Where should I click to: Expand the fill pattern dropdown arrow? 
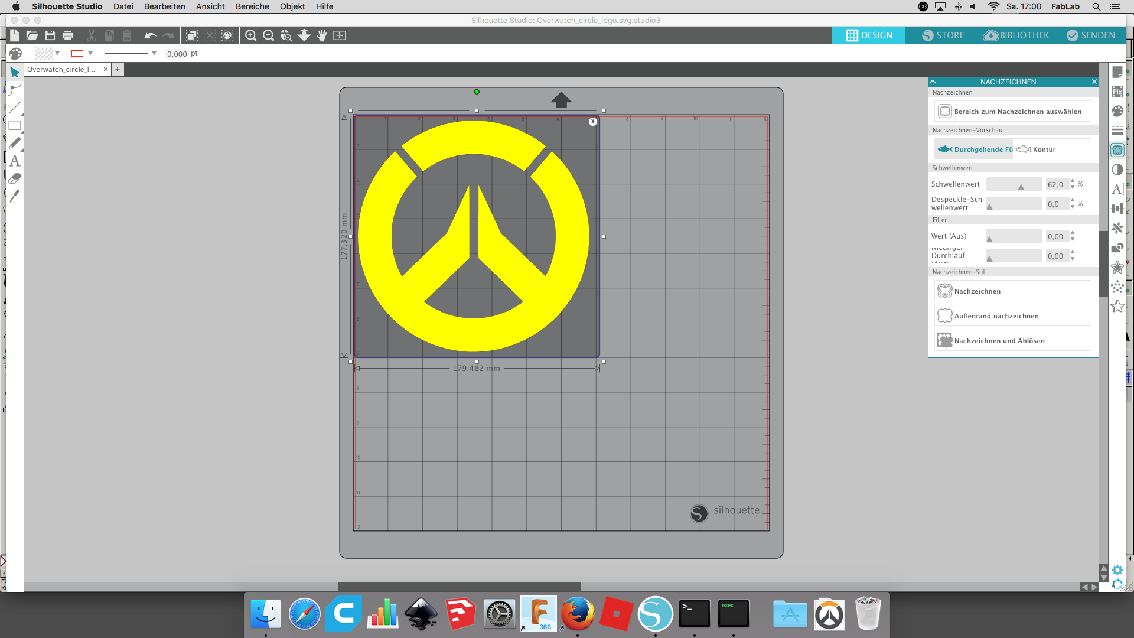coord(57,53)
